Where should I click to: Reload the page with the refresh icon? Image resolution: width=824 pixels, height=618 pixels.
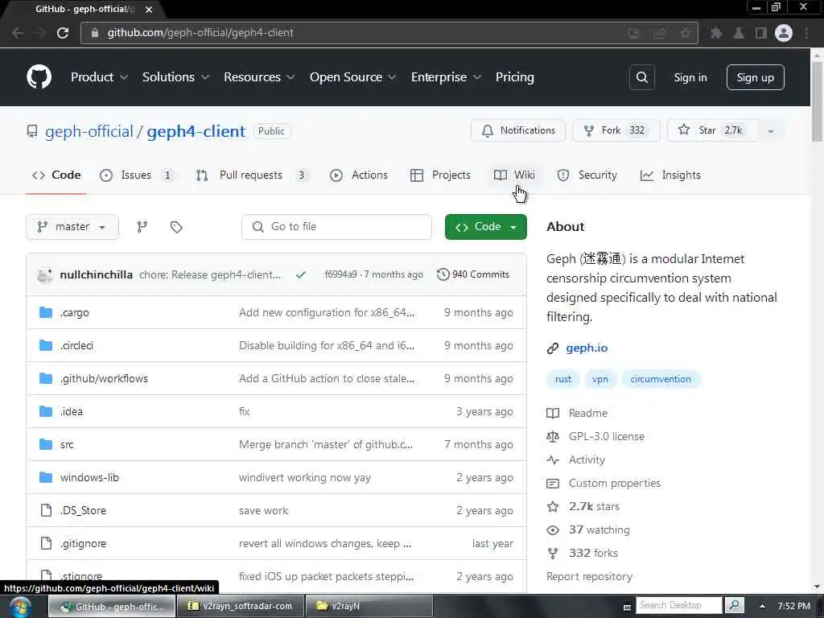[63, 32]
